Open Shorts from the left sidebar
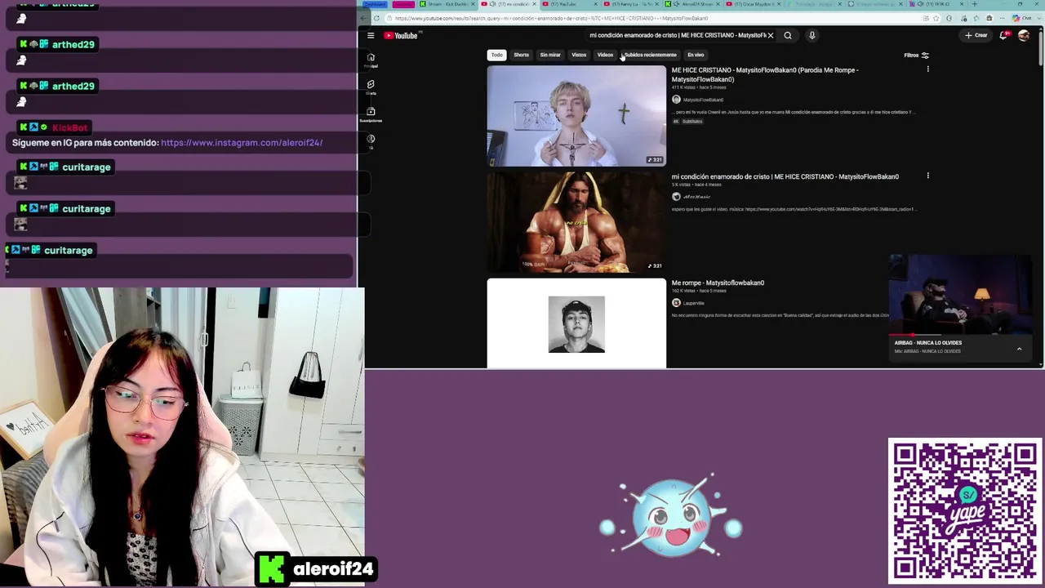Image resolution: width=1045 pixels, height=588 pixels. point(371,86)
